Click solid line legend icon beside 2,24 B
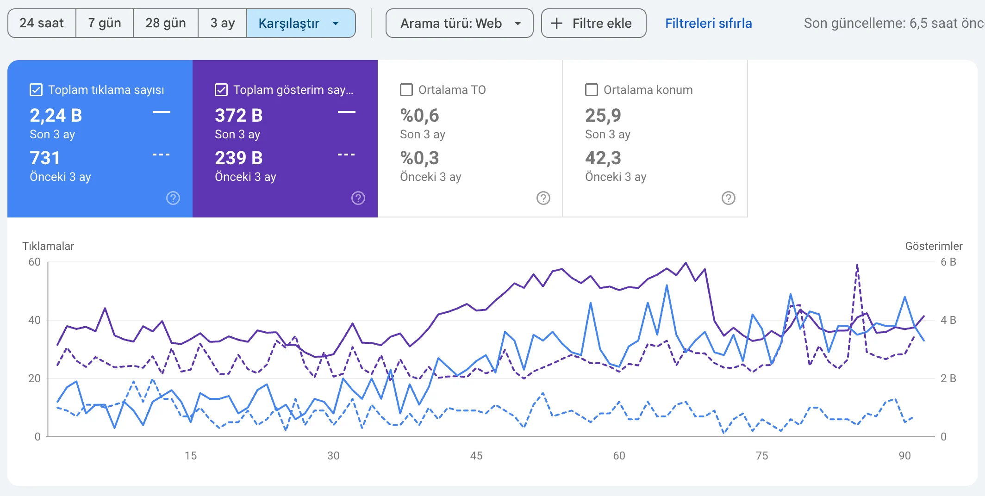 click(162, 112)
